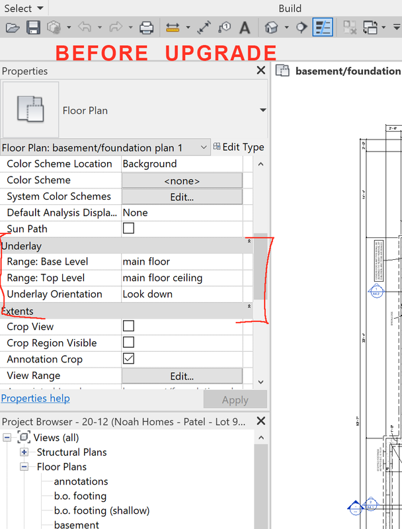402x529 pixels.
Task: Collapse the Views (all) tree node
Action: 7,438
